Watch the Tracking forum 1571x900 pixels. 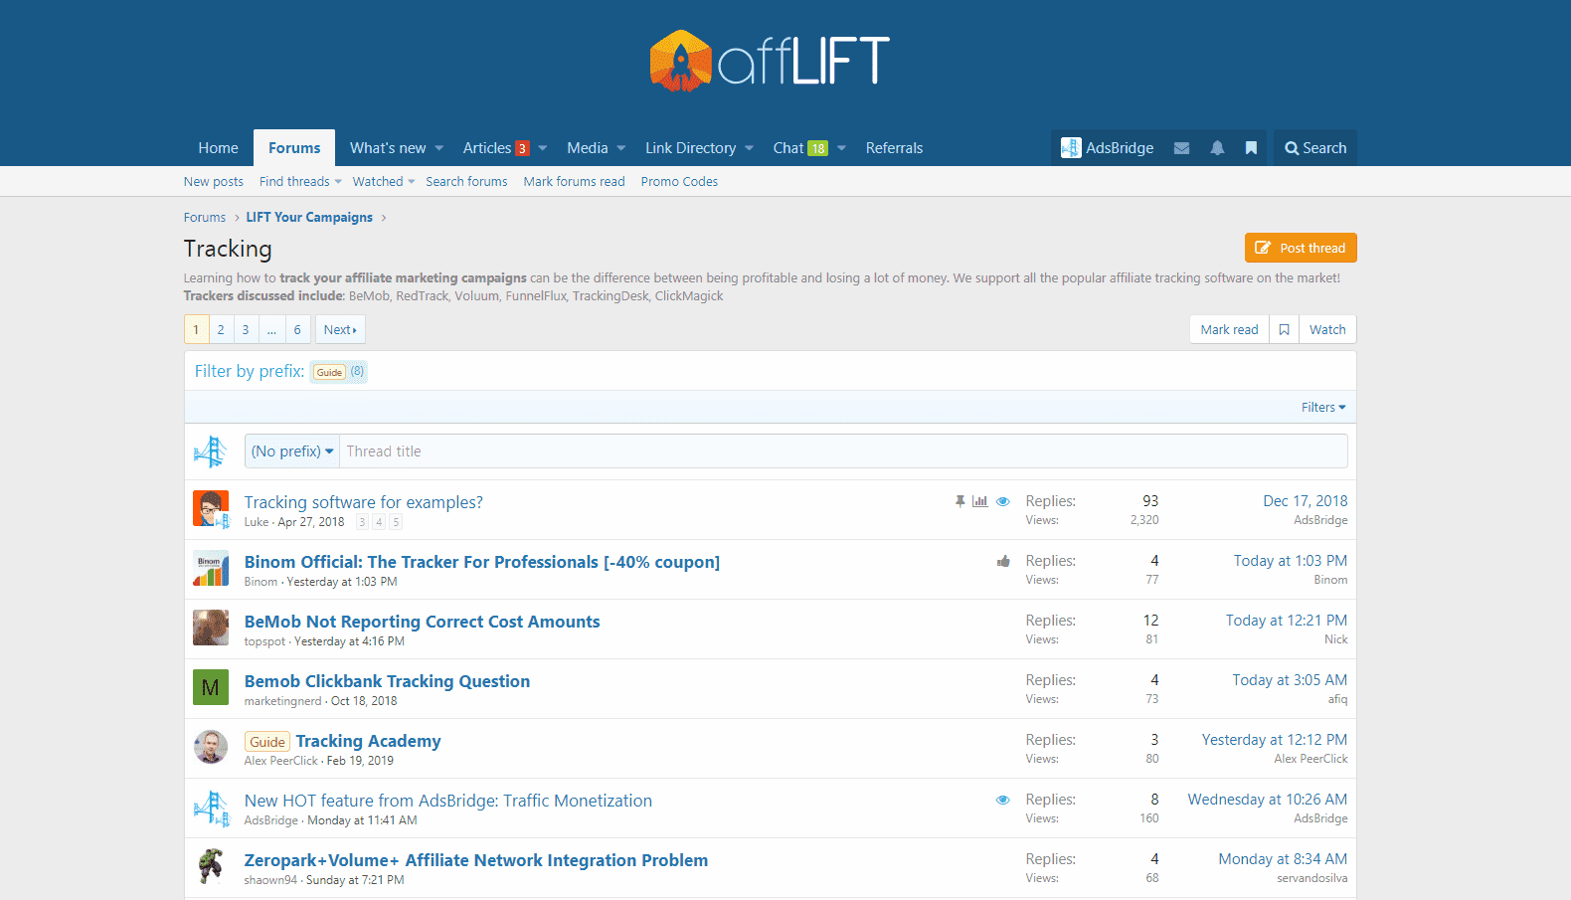tap(1327, 330)
